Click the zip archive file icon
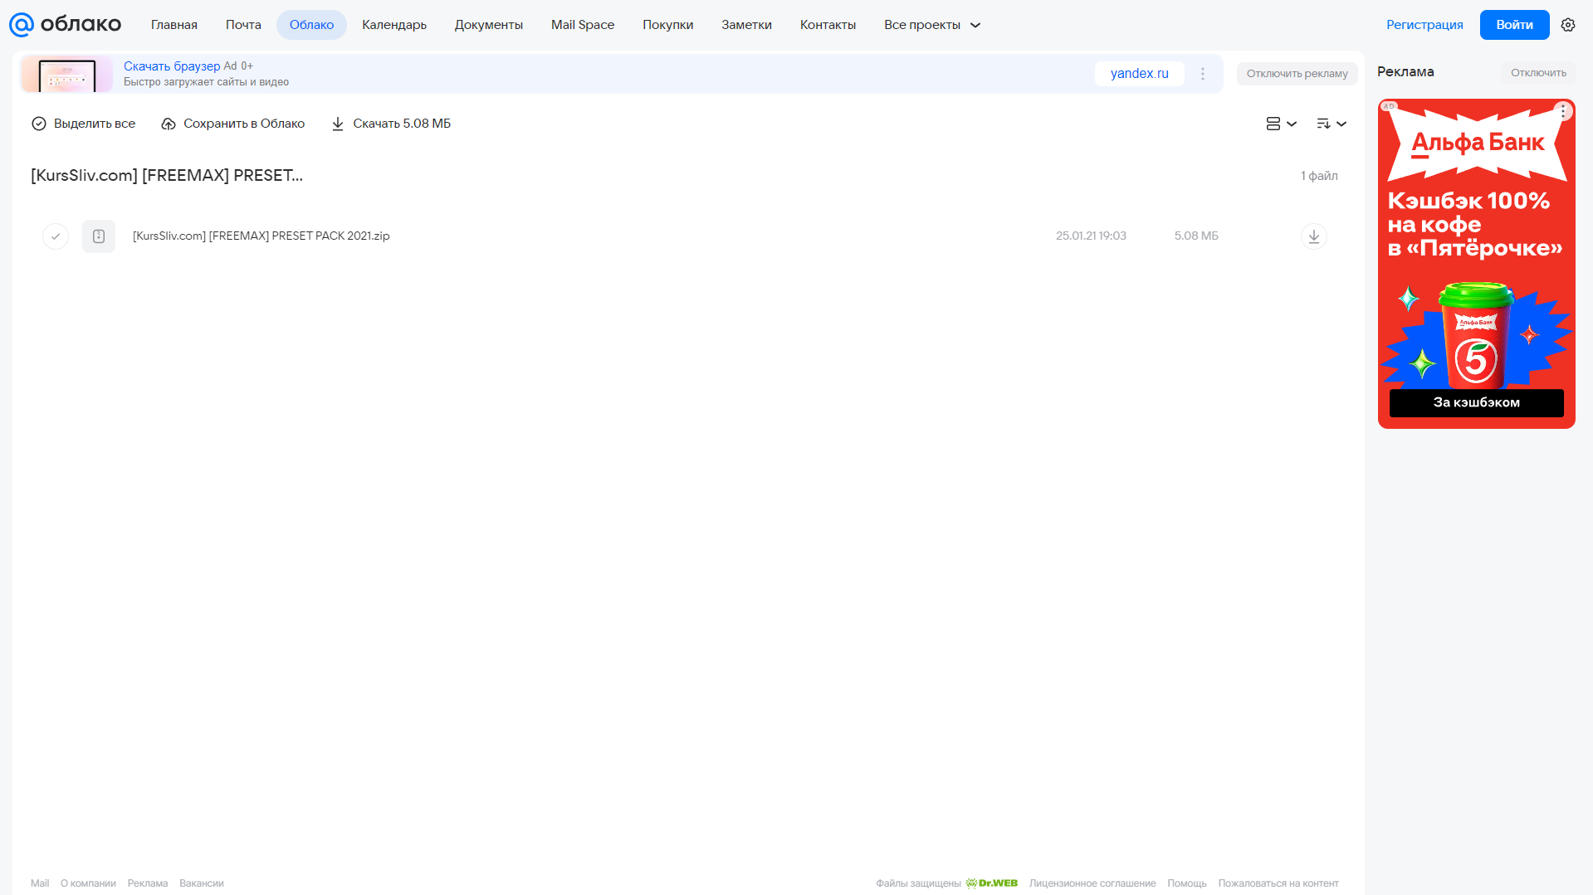 tap(99, 236)
